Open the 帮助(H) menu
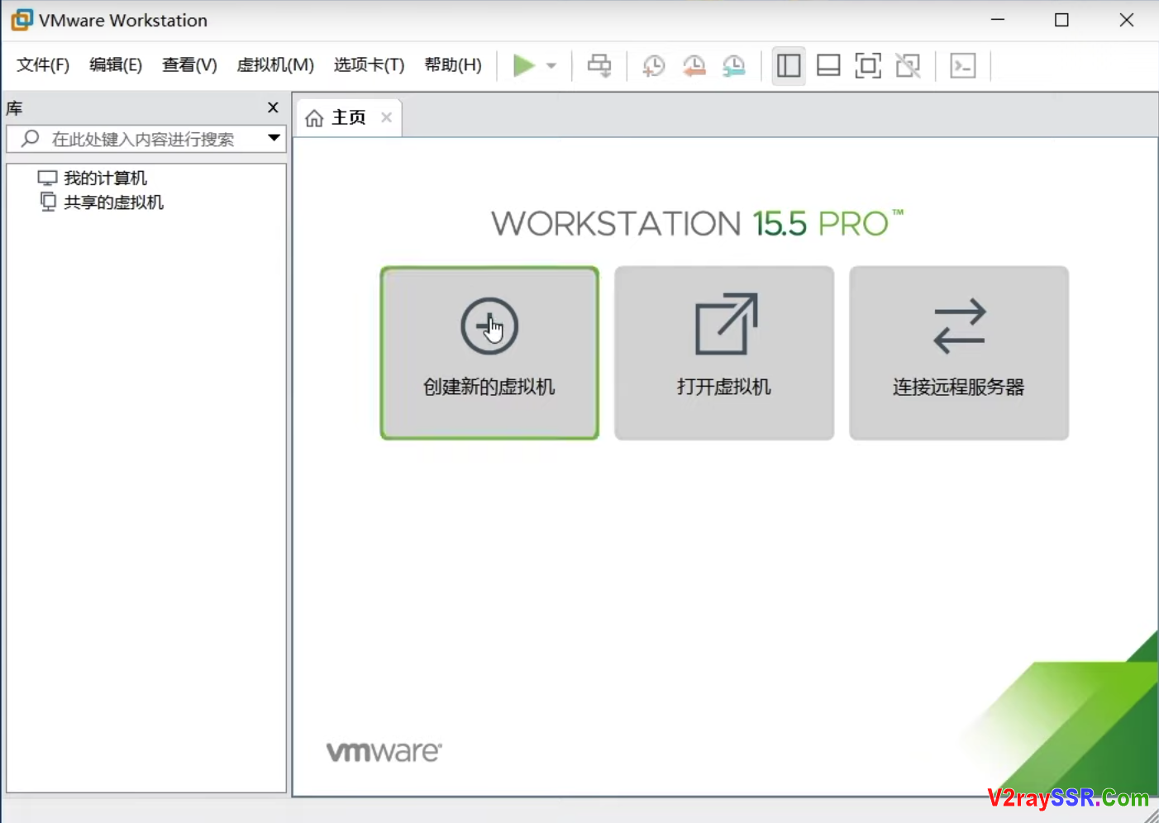 point(452,64)
